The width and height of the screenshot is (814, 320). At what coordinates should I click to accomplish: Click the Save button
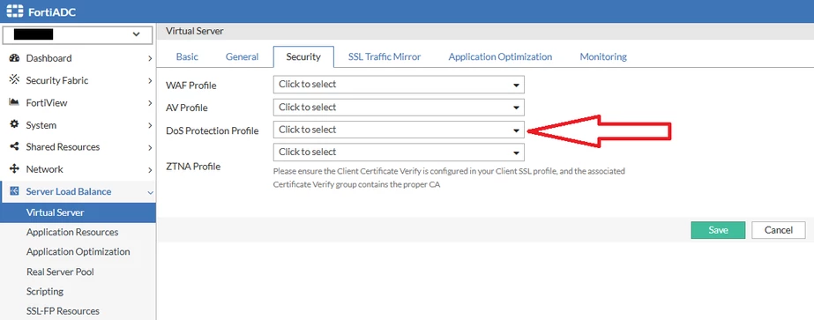point(718,230)
